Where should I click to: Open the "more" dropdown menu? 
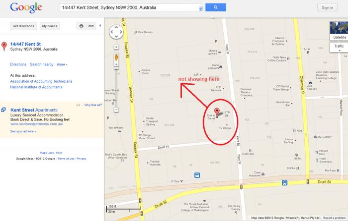click(x=62, y=64)
